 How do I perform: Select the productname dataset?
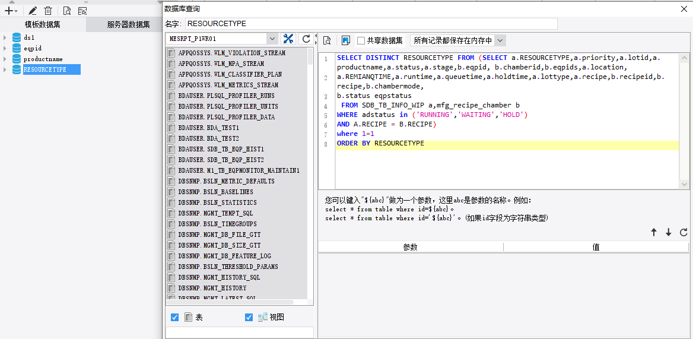pos(43,59)
